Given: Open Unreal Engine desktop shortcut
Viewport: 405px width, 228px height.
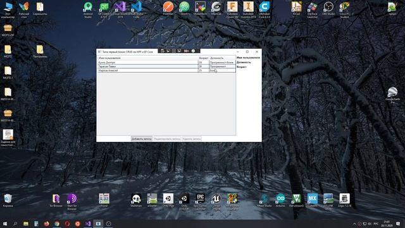Looking at the screenshot, I should coord(216,201).
